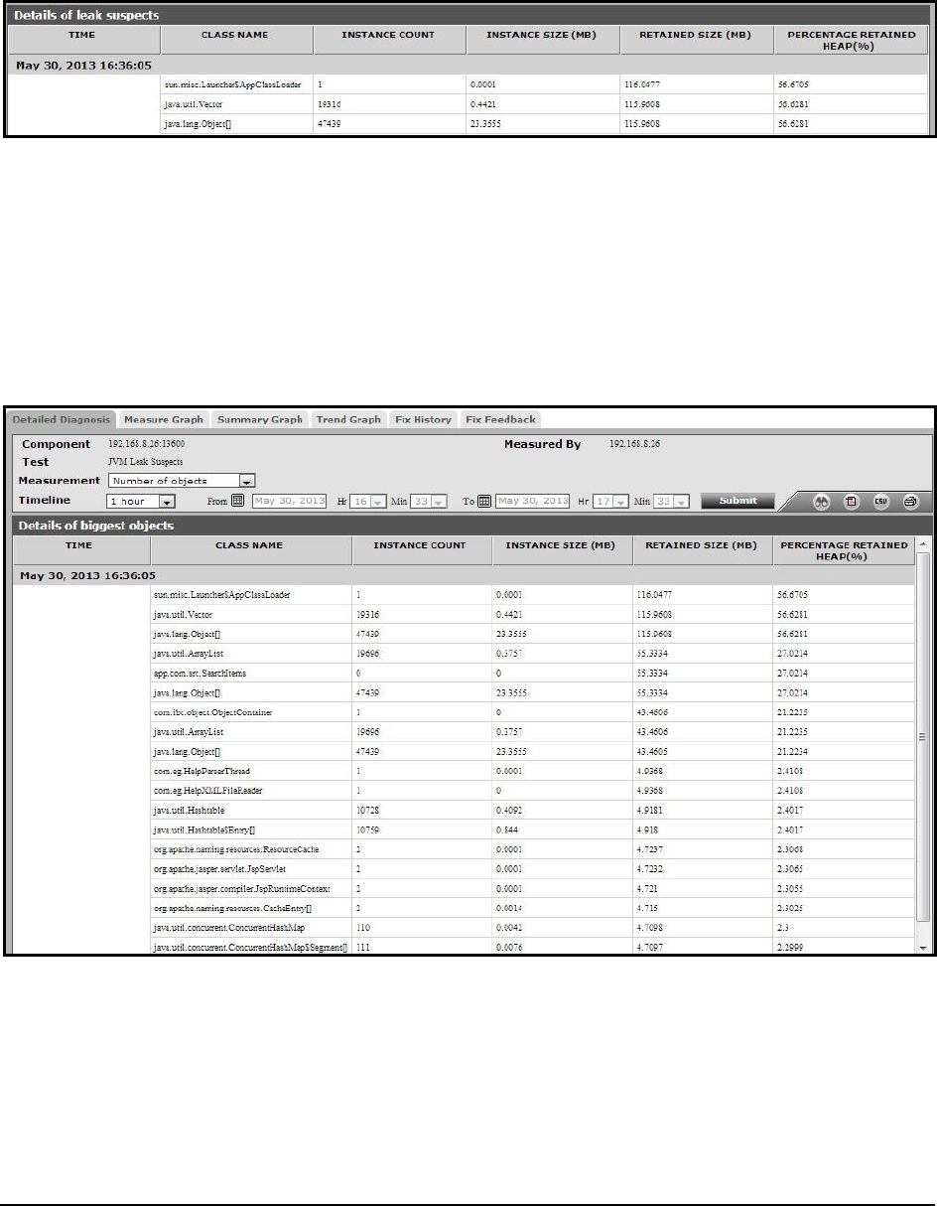Screen dimensions: 937x1206
Task: Open the Summary Graph tab
Action: tap(260, 419)
